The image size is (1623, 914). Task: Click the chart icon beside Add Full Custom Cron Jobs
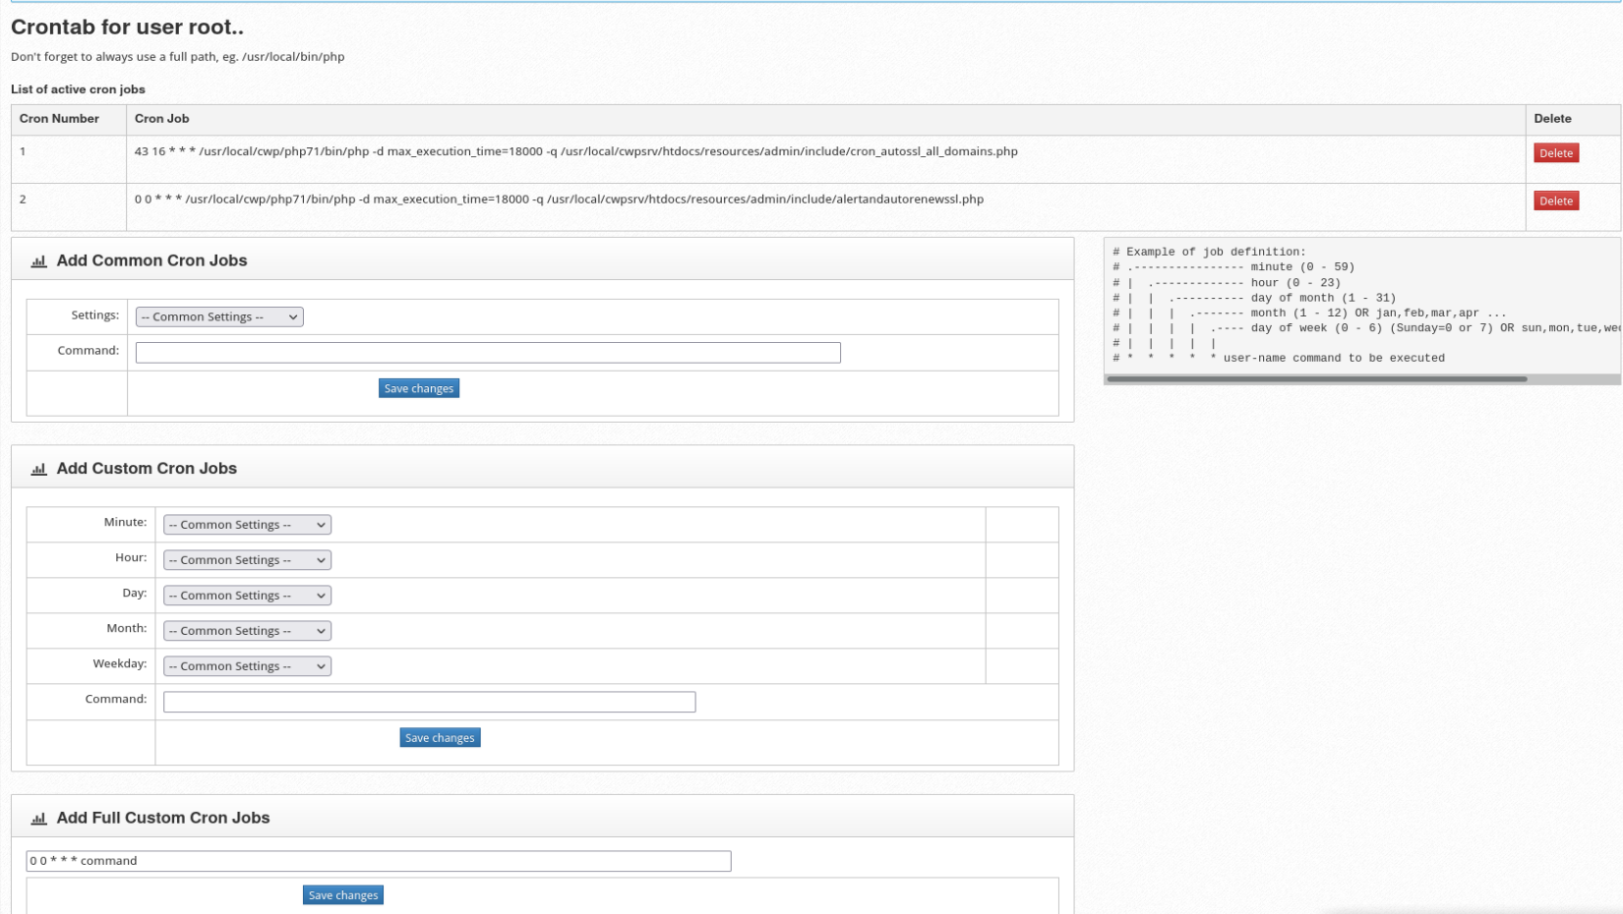38,818
